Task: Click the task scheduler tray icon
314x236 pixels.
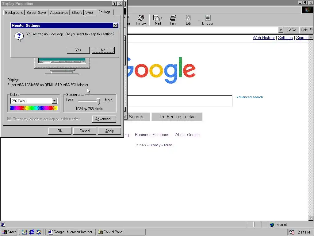Action: [x=292, y=232]
